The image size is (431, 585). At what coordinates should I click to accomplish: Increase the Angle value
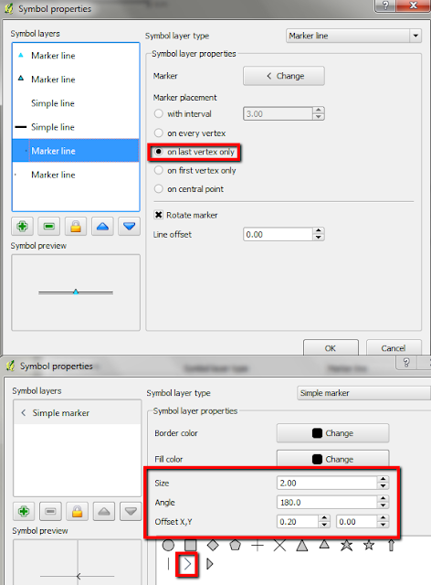click(383, 499)
